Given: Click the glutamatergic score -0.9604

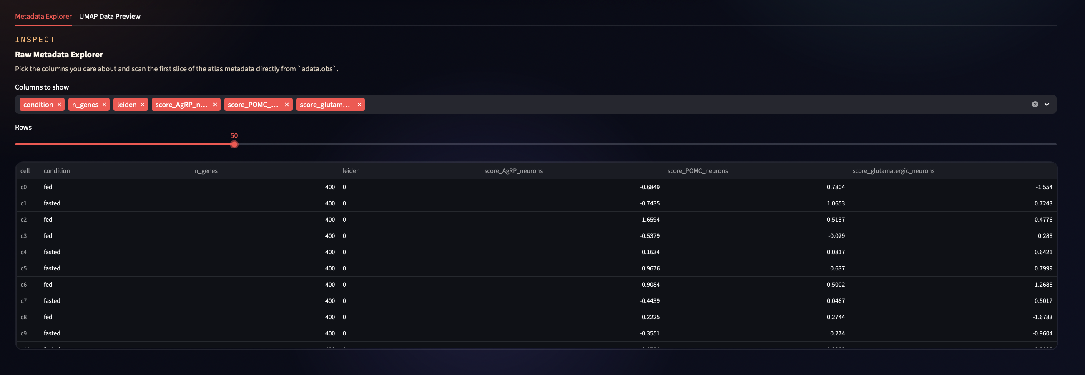Looking at the screenshot, I should [953, 333].
